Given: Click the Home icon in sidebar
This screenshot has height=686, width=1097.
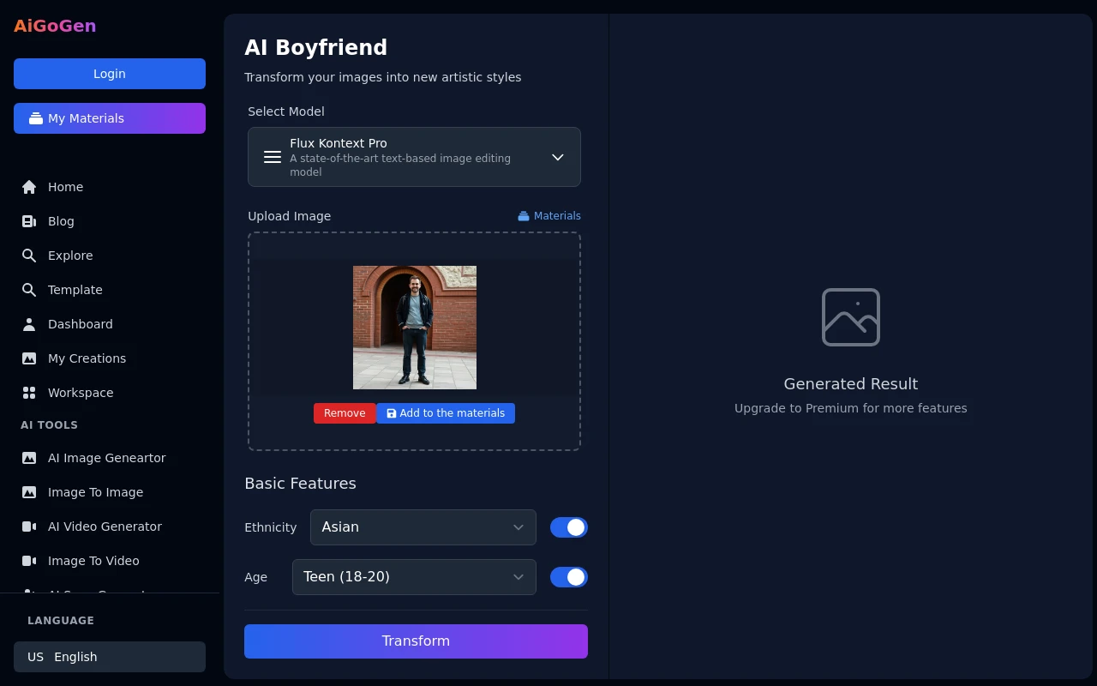Looking at the screenshot, I should click(x=29, y=187).
